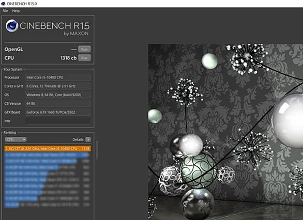Open the File menu
This screenshot has height=220, width=303.
click(x=5, y=11)
